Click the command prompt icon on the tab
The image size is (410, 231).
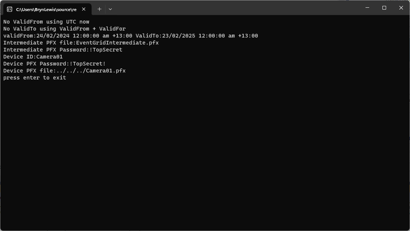tap(10, 9)
